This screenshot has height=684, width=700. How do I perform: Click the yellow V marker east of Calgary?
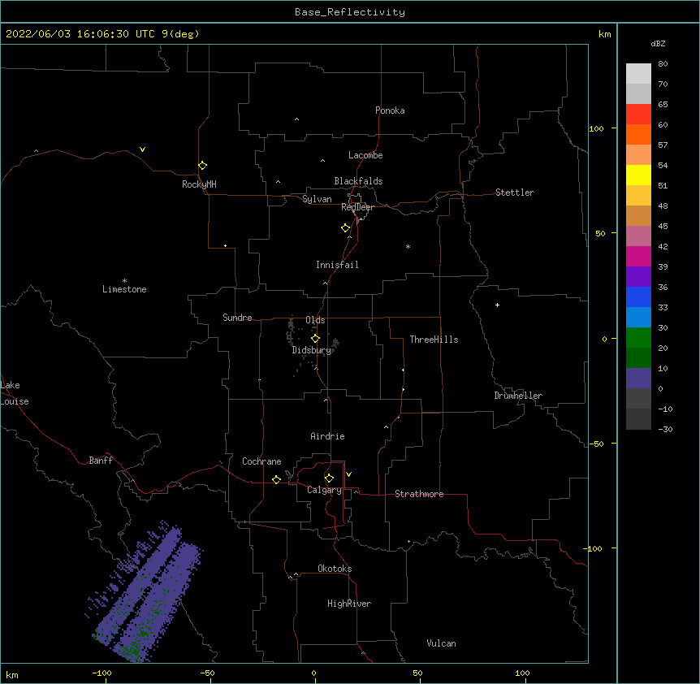[348, 474]
